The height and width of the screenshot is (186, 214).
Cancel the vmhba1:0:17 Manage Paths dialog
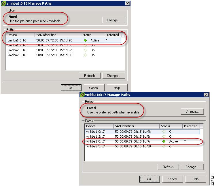[x=173, y=179]
